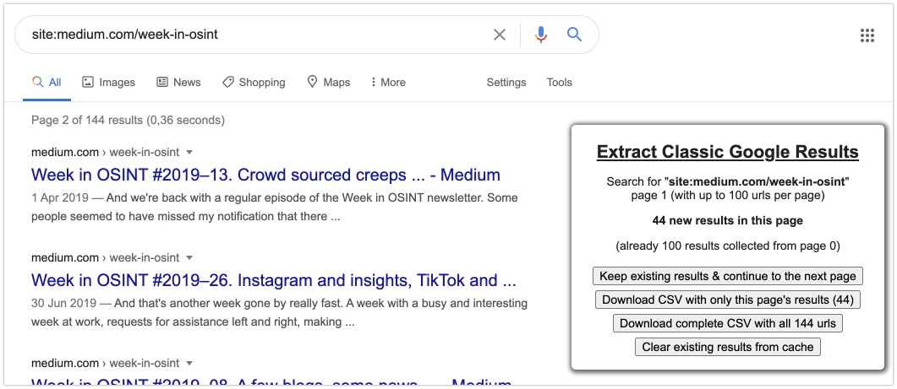Clear existing results from cache
The image size is (897, 389).
pos(728,347)
